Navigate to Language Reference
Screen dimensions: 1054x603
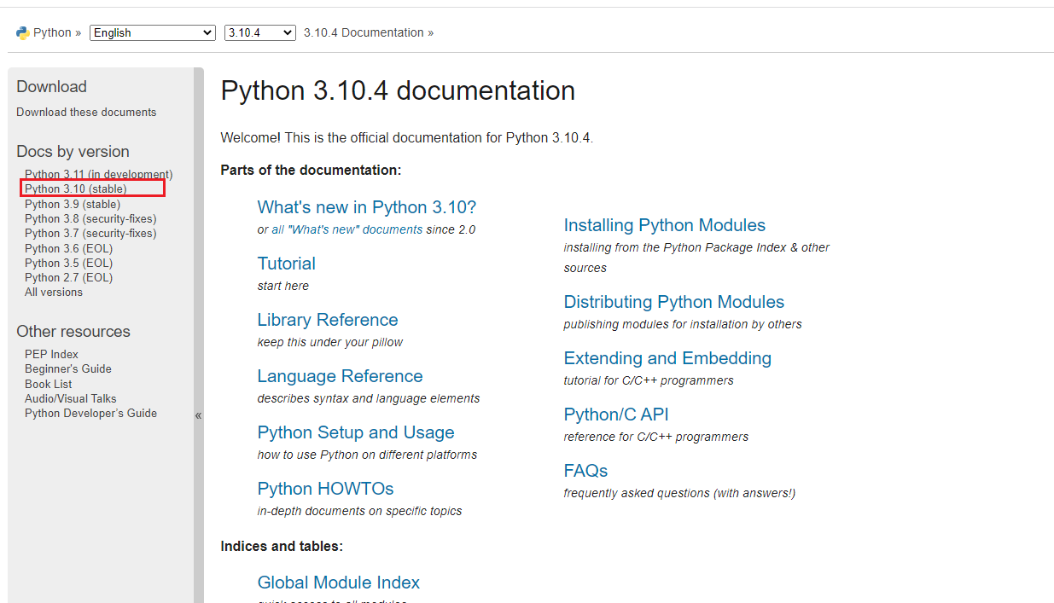pos(340,376)
